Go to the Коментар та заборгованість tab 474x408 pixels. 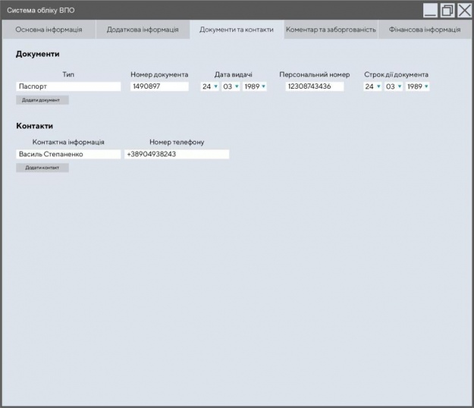click(x=331, y=30)
